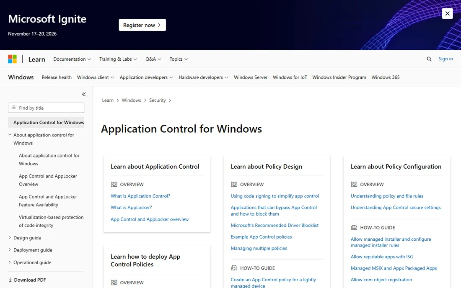Click overview icon in Learn about Application Control card
Viewport: 461px width, 288px height.
pos(114,184)
